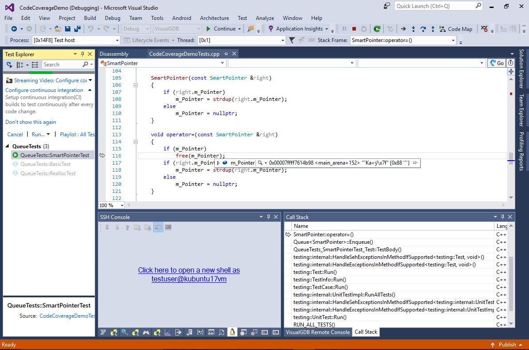Open the Streaming Video: Configure link
This screenshot has width=529, height=350.
[x=50, y=80]
